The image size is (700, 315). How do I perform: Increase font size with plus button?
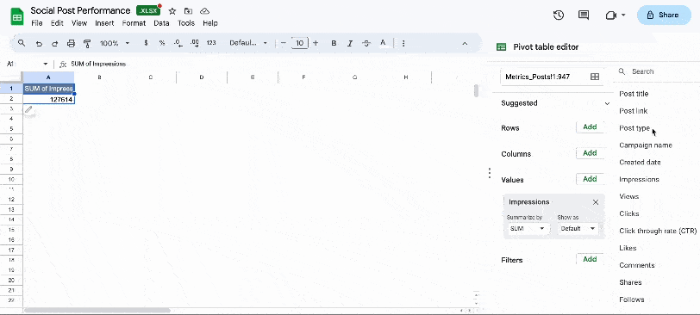coord(316,43)
